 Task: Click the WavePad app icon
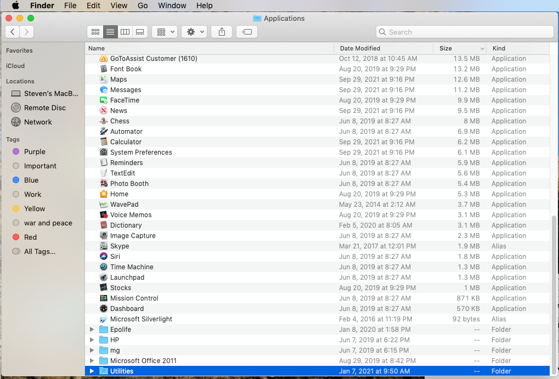tap(103, 204)
